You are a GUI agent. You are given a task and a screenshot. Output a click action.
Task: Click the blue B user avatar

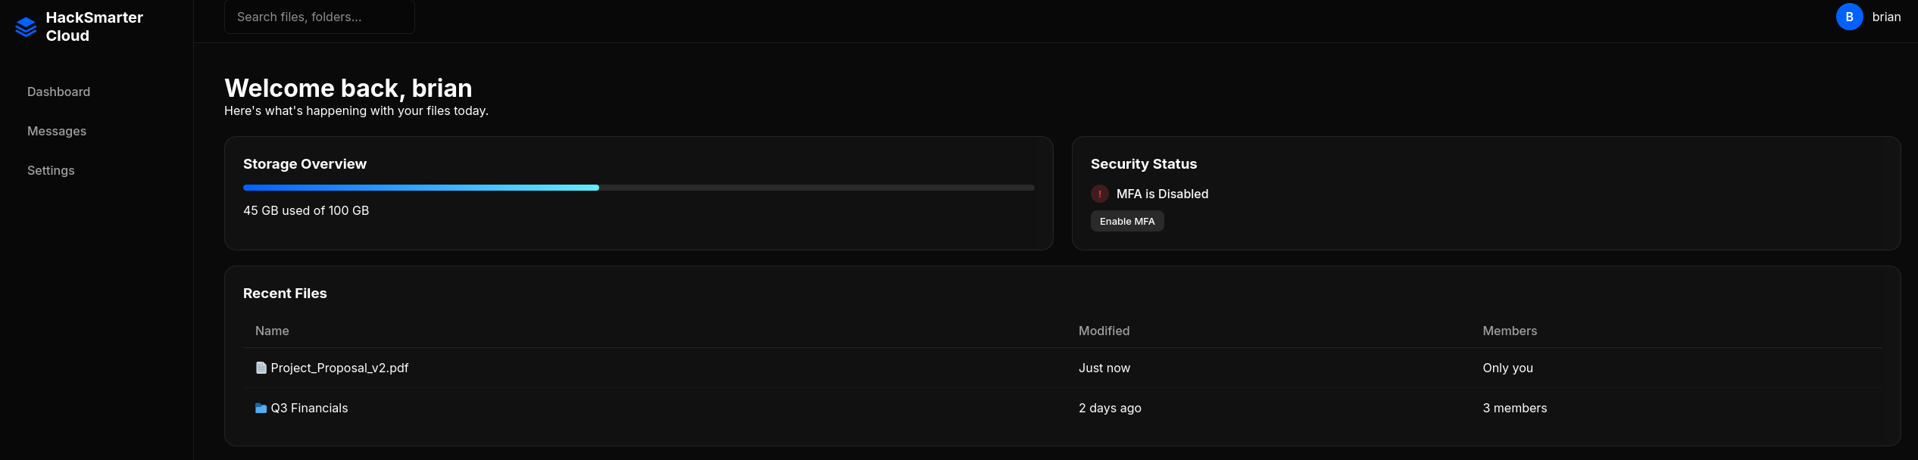coord(1849,17)
